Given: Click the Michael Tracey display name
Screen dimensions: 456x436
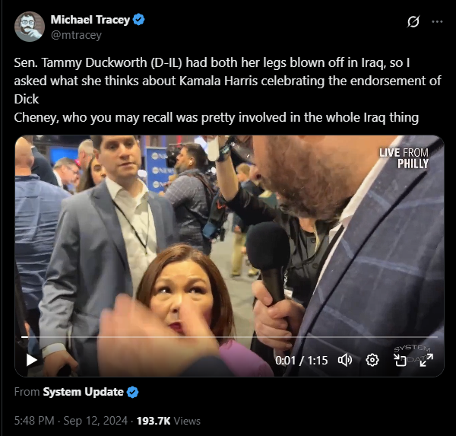Looking at the screenshot, I should (90, 20).
